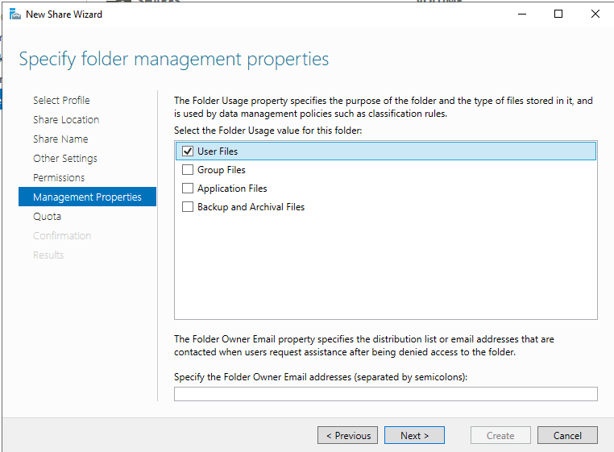Navigate to the Permissions step
This screenshot has height=452, width=614.
pos(59,178)
